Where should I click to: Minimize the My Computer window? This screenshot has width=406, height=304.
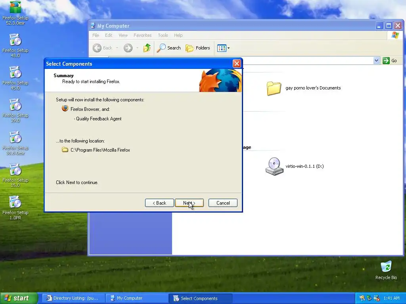379,26
